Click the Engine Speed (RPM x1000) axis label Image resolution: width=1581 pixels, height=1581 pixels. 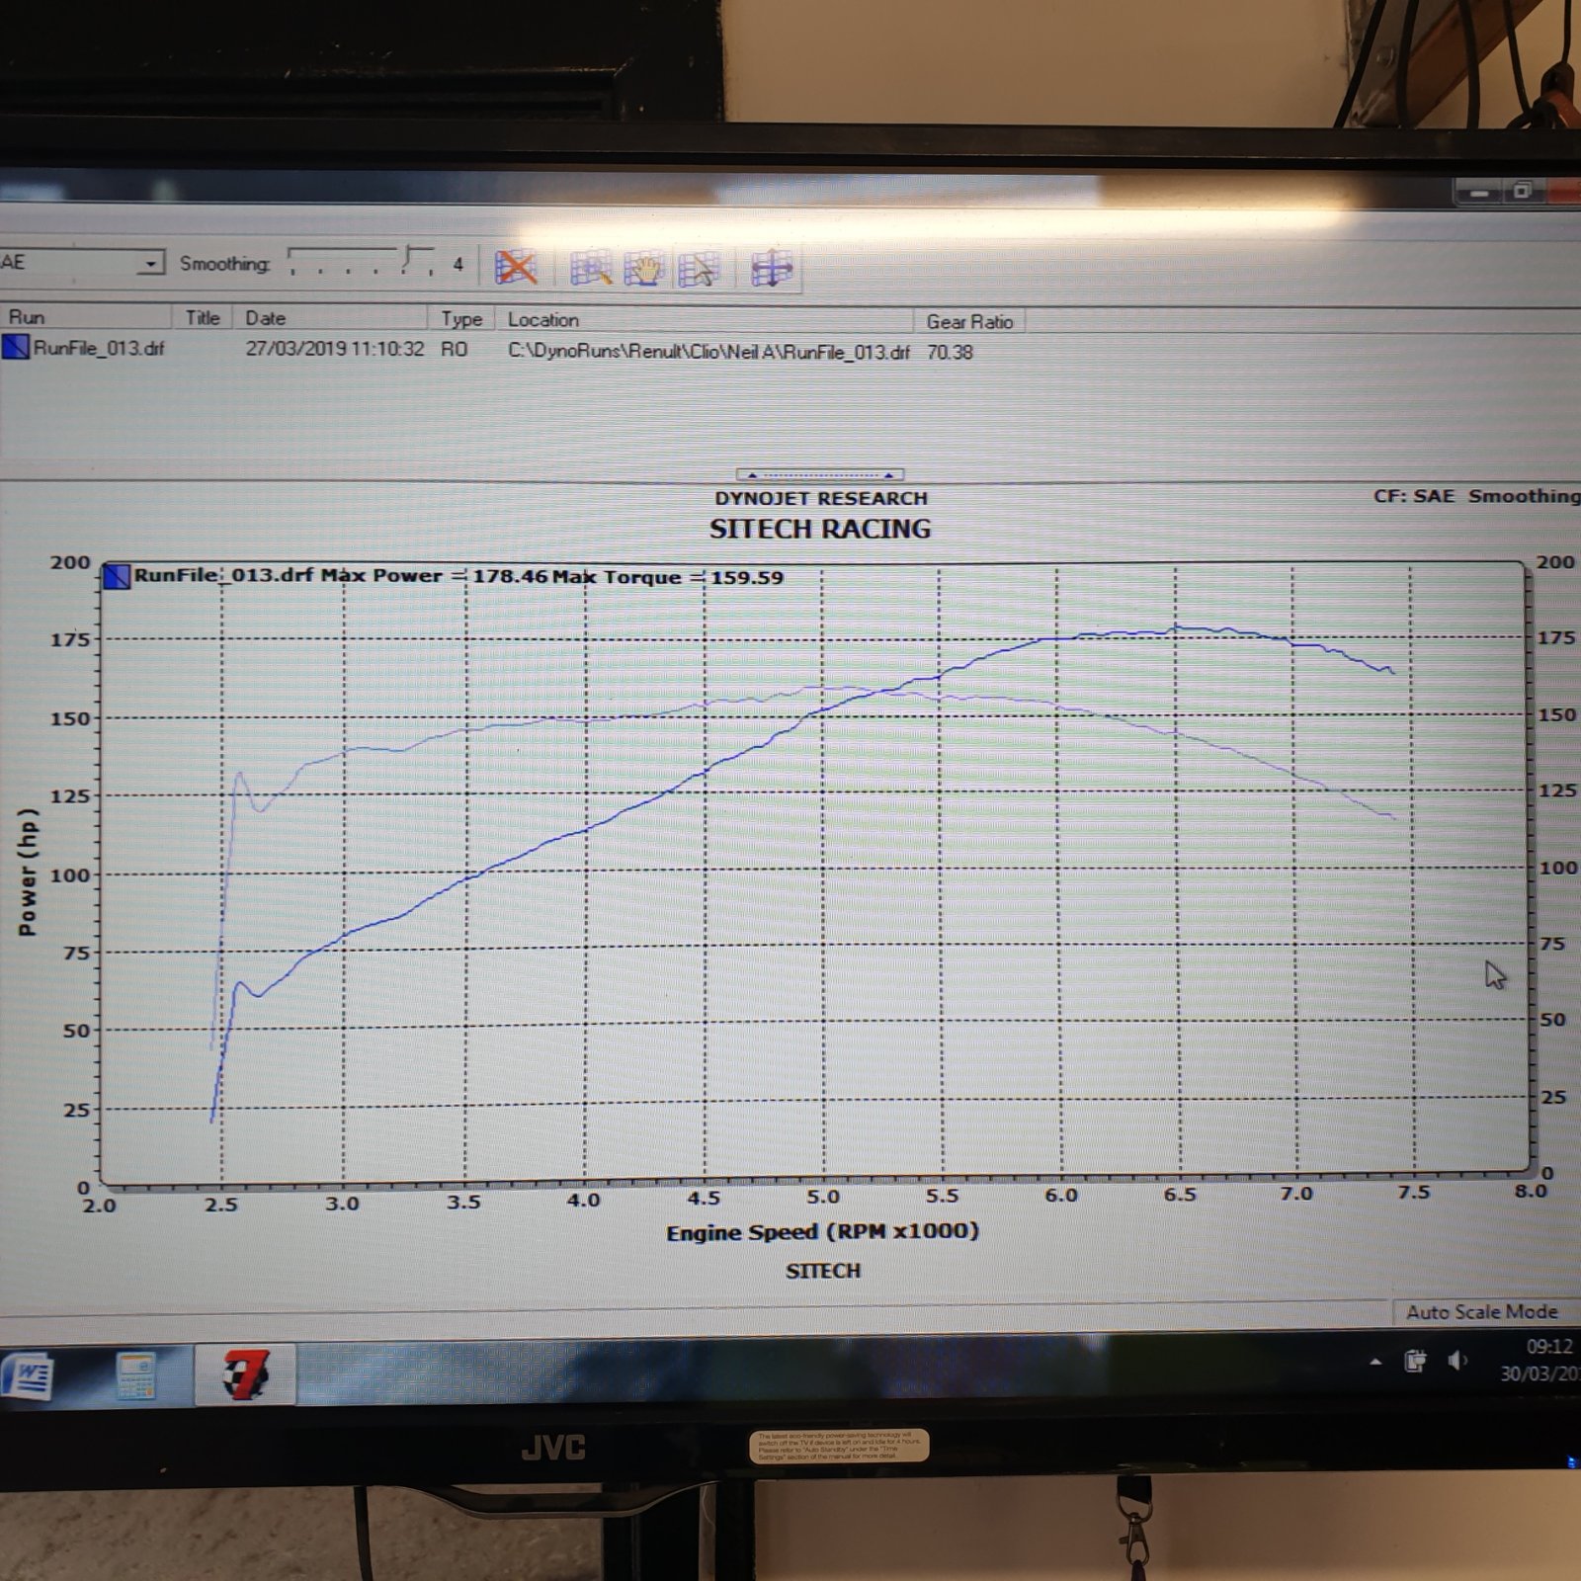(x=822, y=1232)
